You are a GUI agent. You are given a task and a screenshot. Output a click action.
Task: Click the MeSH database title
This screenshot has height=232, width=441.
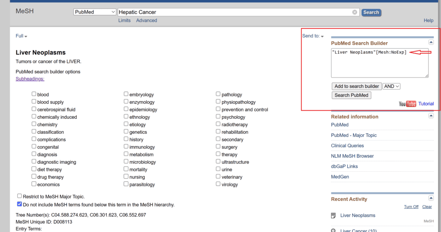[25, 11]
